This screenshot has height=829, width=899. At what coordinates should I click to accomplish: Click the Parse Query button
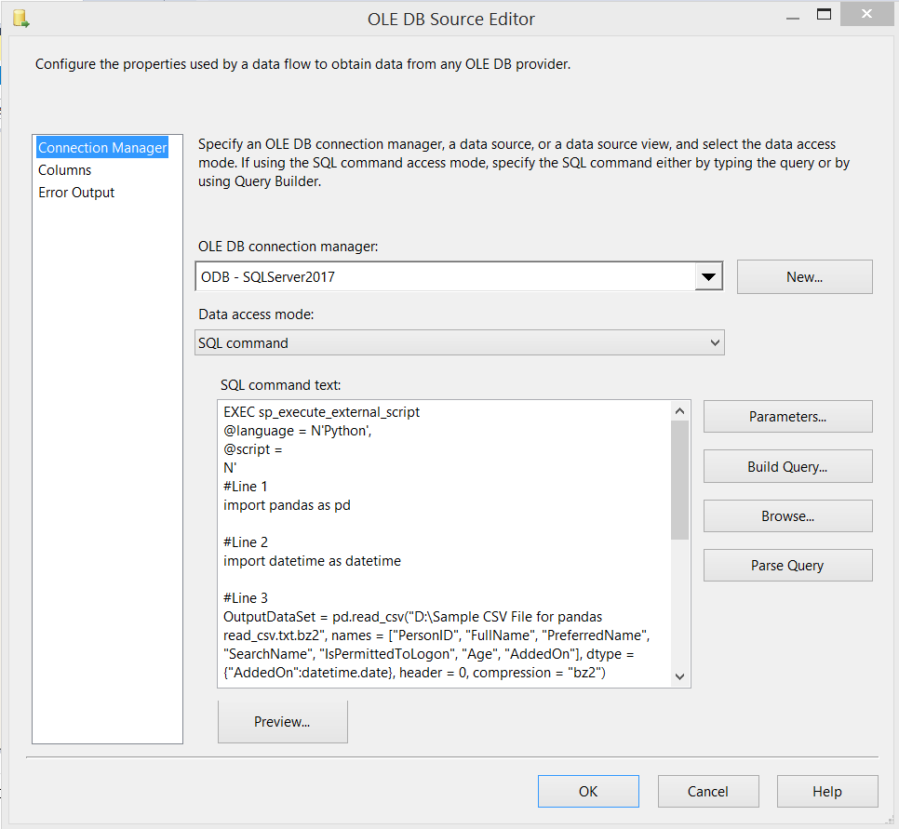tap(787, 566)
